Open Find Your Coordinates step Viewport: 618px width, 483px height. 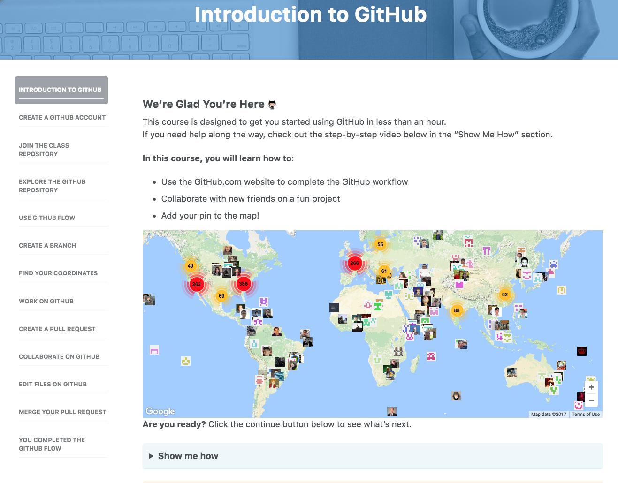point(58,273)
